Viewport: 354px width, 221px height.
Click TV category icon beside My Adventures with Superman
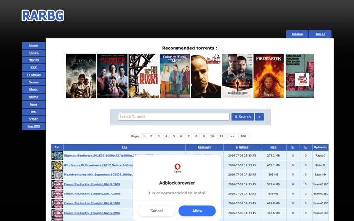[57, 175]
